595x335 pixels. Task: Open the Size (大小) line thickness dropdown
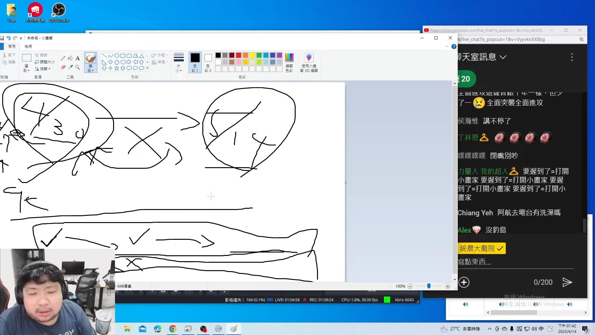pyautogui.click(x=179, y=63)
